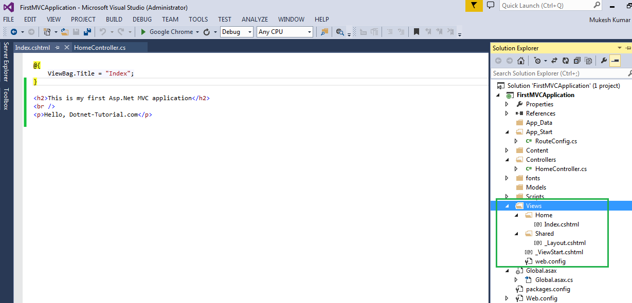Screen dimensions: 632x303
Task: Click the Quick Launch magnifier icon
Action: pos(597,5)
